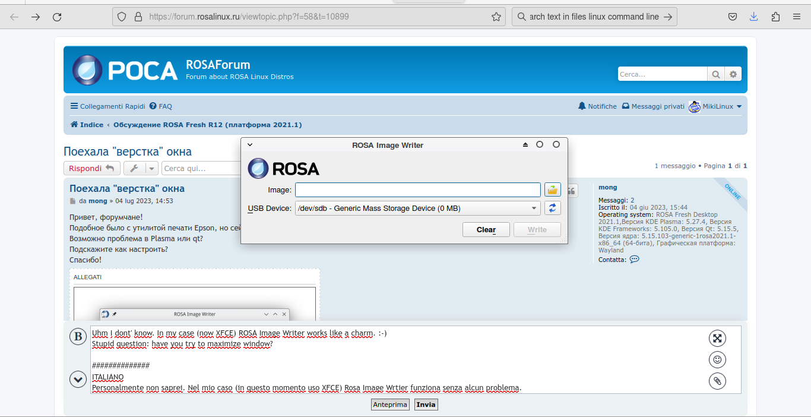Open the attached ROSA Image Writer screenshot thumbnail

195,305
